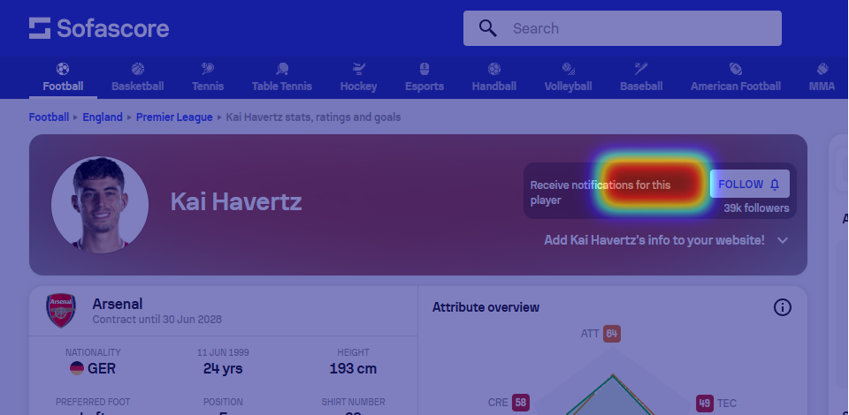The width and height of the screenshot is (849, 415).
Task: Click the Receive notifications for this player text
Action: [600, 192]
